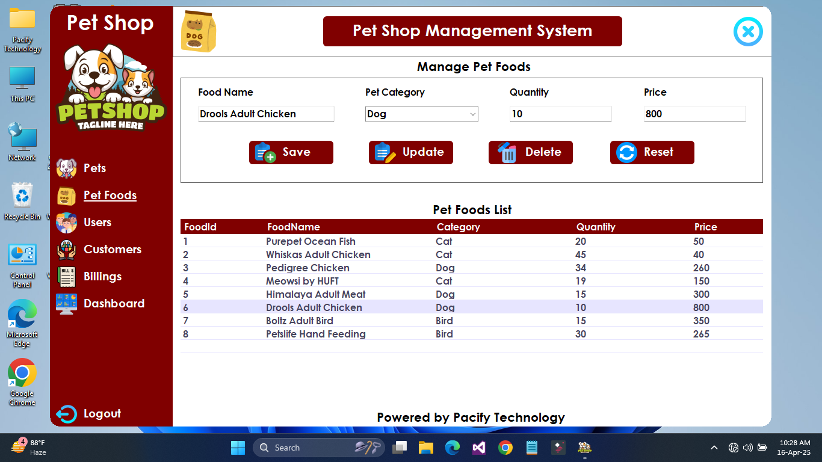Click the Users people icon
The width and height of the screenshot is (822, 462).
tap(66, 223)
